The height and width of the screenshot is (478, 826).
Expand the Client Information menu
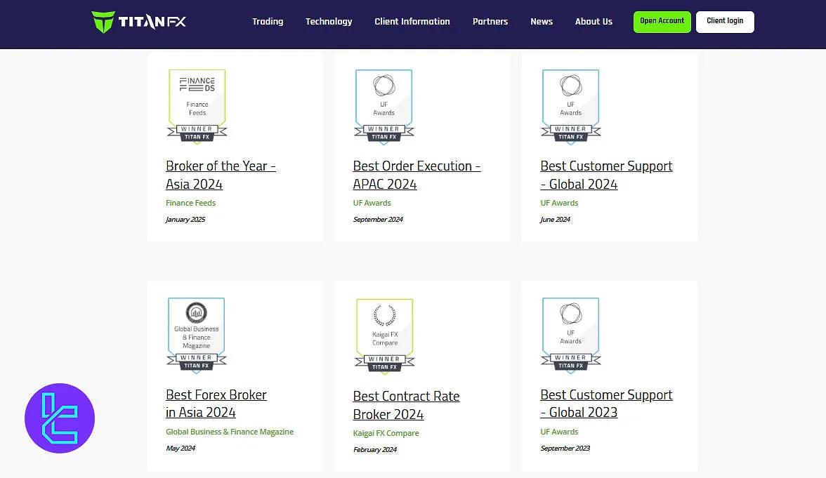coord(412,22)
